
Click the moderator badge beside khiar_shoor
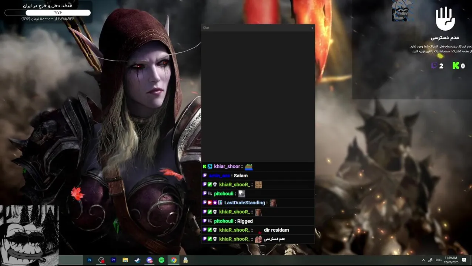[x=210, y=167]
